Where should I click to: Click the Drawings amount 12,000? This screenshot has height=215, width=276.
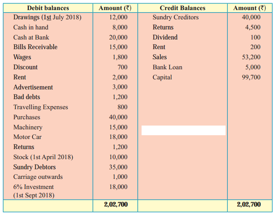[x=118, y=17]
